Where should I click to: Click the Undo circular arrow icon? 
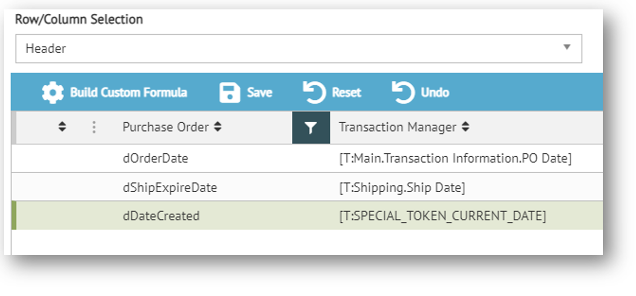pyautogui.click(x=403, y=93)
